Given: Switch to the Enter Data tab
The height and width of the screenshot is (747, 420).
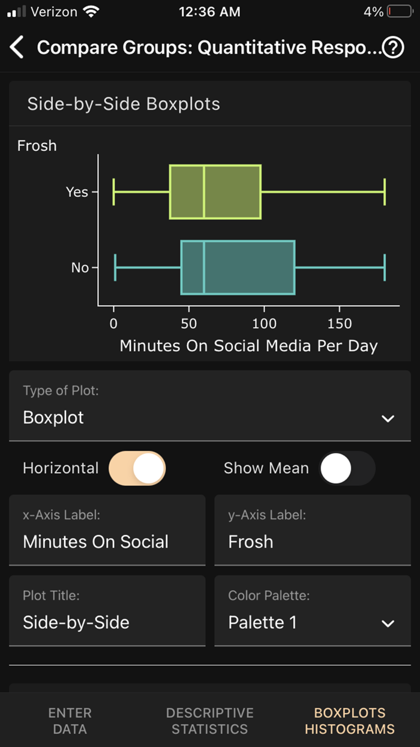Looking at the screenshot, I should [70, 720].
